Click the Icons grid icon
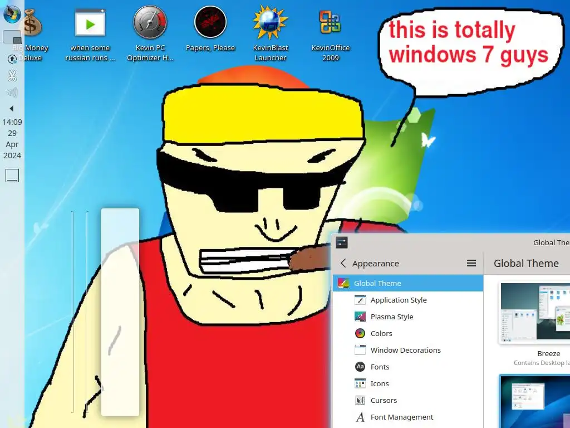The height and width of the screenshot is (428, 570). (360, 383)
